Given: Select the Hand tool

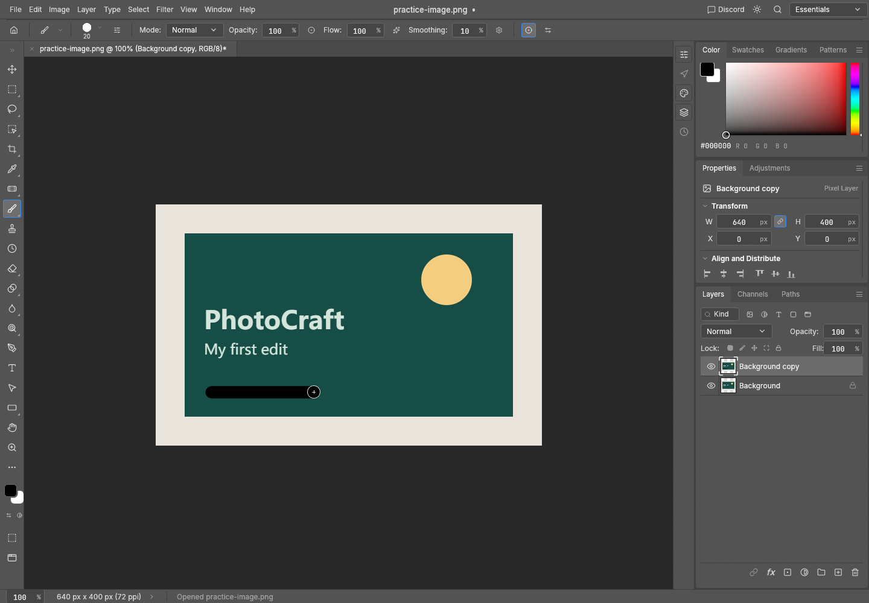Looking at the screenshot, I should click(12, 428).
